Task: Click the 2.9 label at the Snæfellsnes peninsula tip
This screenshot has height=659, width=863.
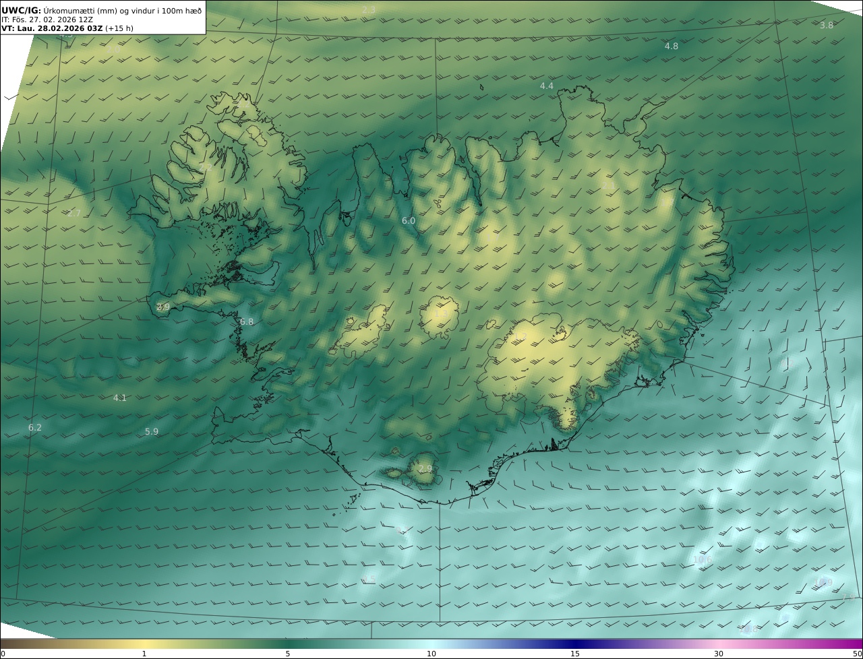Action: coord(163,307)
